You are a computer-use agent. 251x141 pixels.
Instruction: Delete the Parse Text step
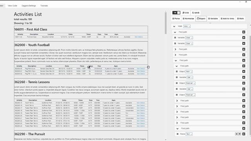click(244, 134)
